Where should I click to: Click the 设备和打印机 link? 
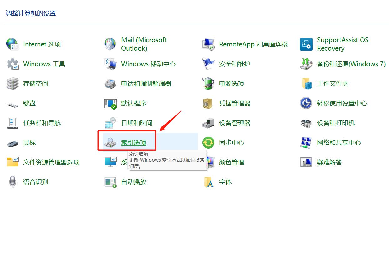(336, 123)
